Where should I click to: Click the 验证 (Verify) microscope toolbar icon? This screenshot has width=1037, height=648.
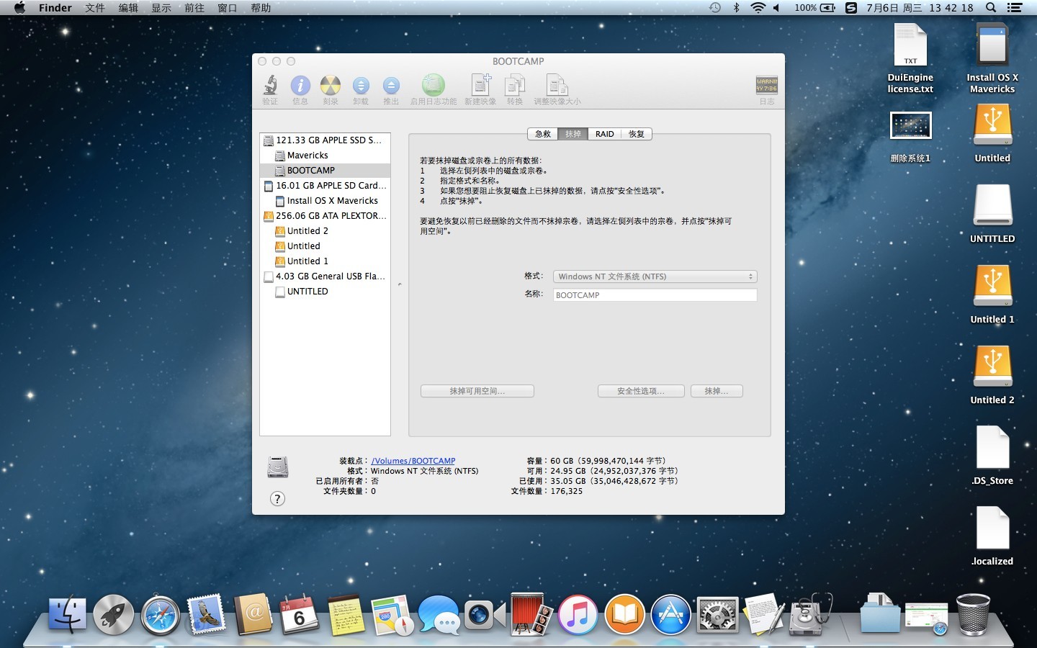270,86
